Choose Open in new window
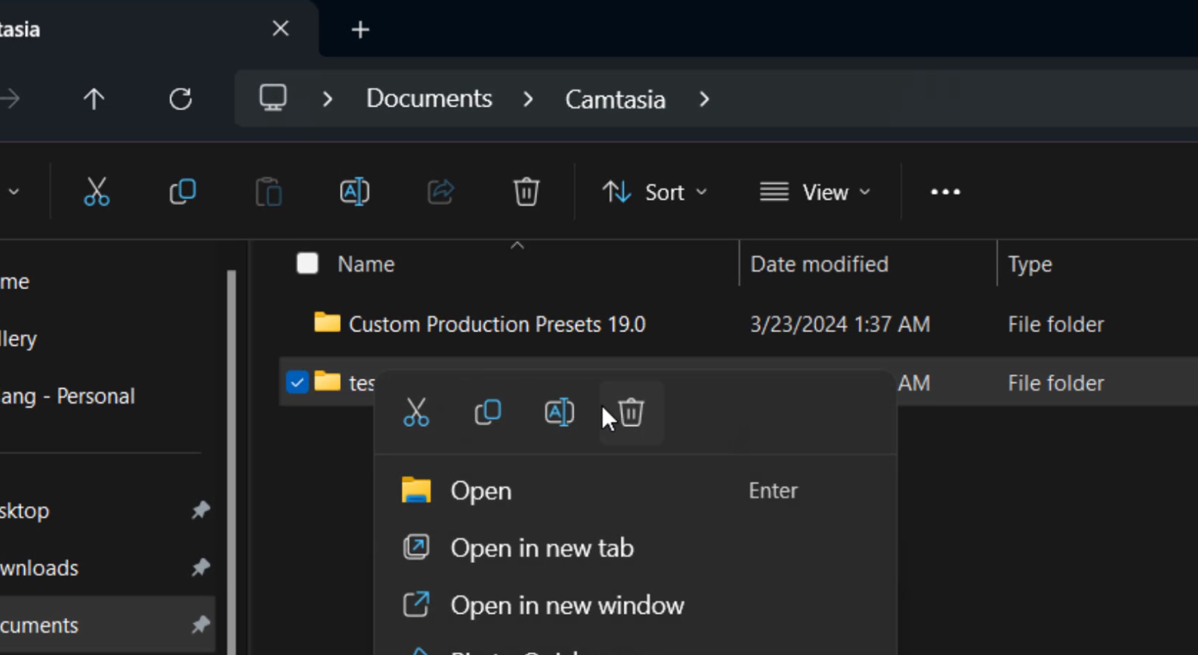 click(x=635, y=605)
